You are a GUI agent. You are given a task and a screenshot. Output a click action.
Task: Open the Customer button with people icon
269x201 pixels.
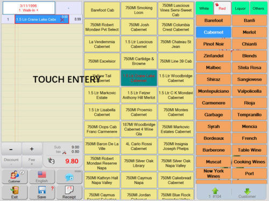[x=15, y=177]
